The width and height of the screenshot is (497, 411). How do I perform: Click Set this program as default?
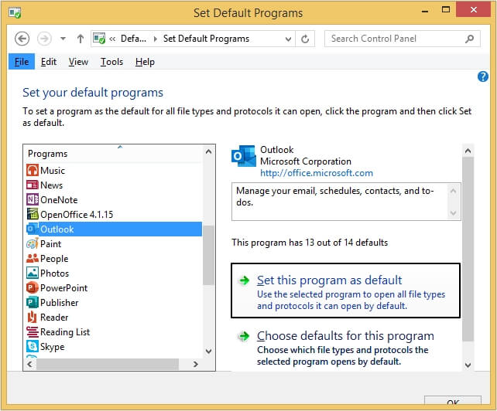pyautogui.click(x=345, y=290)
